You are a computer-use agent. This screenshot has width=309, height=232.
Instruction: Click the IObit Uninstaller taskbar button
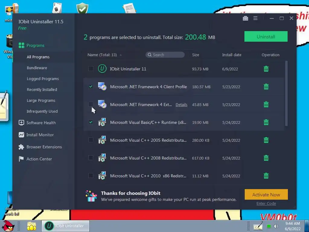click(x=65, y=226)
